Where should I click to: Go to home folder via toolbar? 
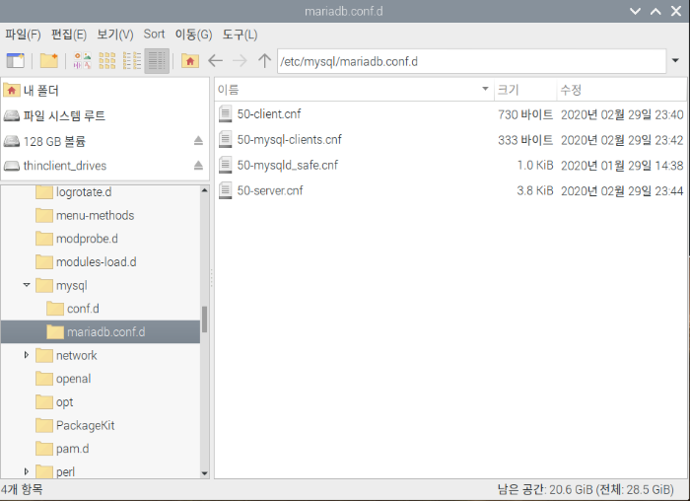click(x=190, y=61)
